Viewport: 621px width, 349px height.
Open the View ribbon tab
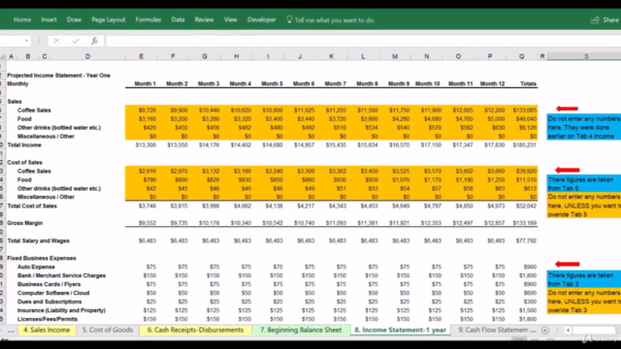click(231, 19)
